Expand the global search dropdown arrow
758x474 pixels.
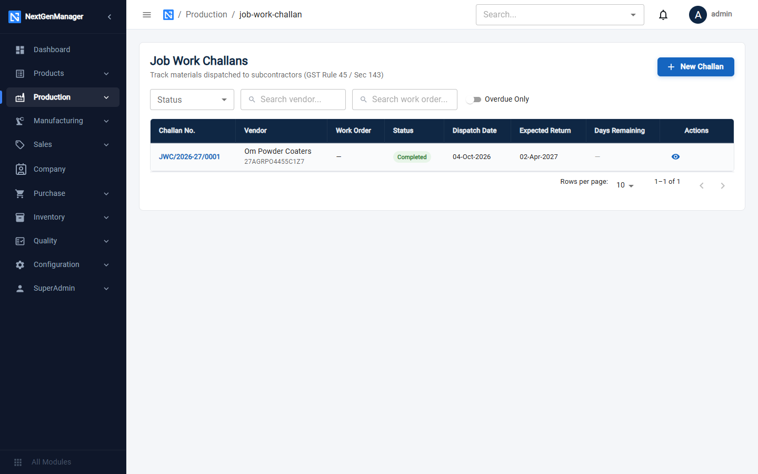pyautogui.click(x=633, y=15)
